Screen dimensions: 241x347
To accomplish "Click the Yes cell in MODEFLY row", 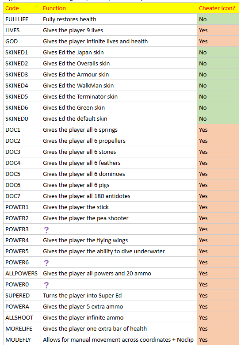I will (x=218, y=339).
